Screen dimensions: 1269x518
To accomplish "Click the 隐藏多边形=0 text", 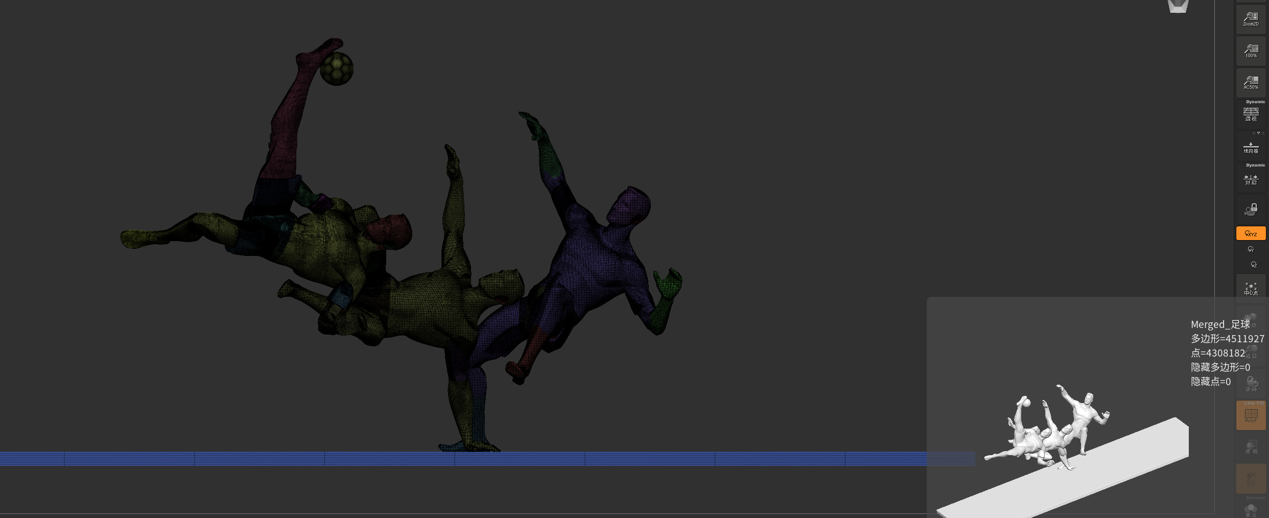I will pyautogui.click(x=1220, y=367).
